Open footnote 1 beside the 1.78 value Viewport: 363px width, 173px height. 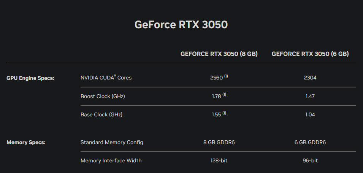[x=224, y=95]
